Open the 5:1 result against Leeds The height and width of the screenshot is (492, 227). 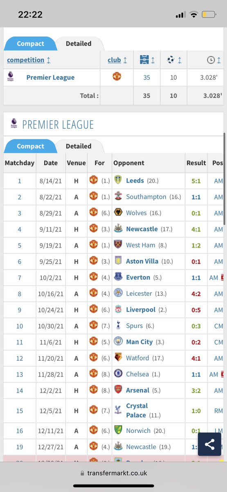click(196, 180)
